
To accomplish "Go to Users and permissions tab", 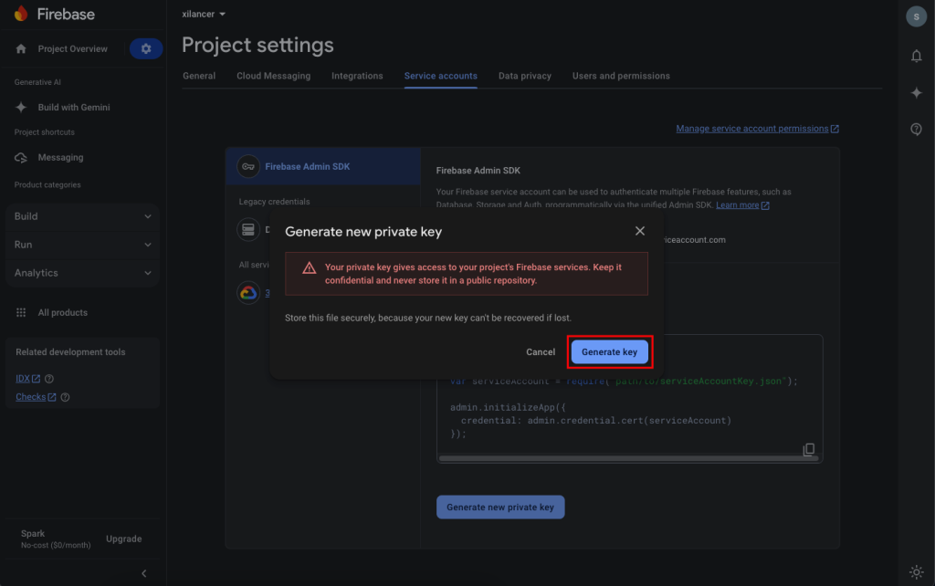I will tap(621, 76).
